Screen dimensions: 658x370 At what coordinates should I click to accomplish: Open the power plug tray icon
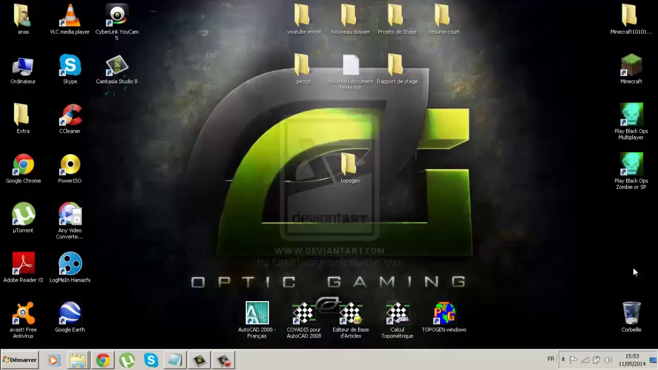point(596,360)
